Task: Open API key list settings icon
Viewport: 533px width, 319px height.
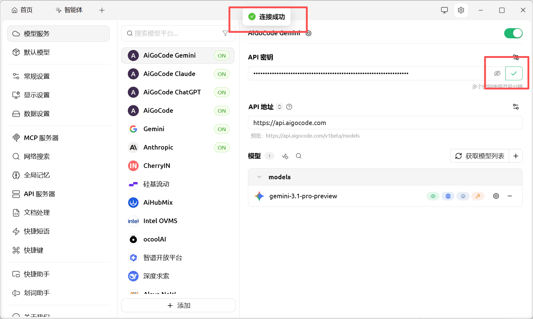Action: click(516, 57)
